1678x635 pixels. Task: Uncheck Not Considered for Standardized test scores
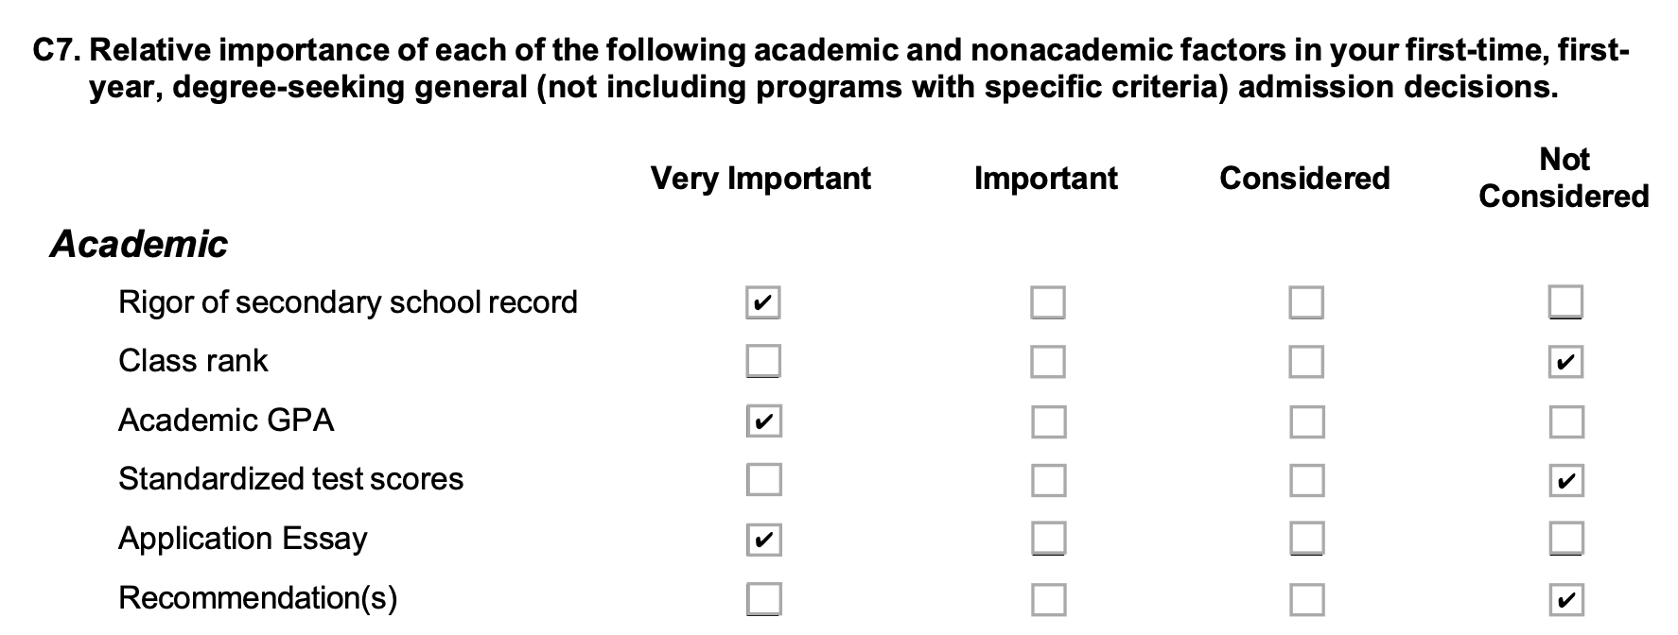pyautogui.click(x=1565, y=479)
